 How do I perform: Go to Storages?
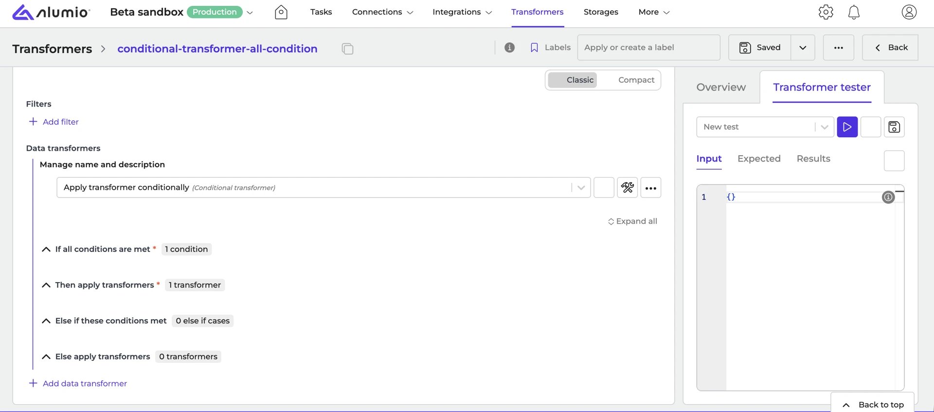click(x=601, y=12)
